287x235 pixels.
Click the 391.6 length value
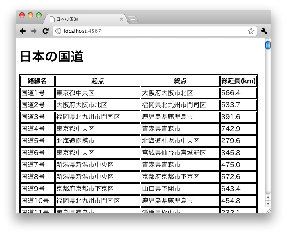(x=238, y=117)
